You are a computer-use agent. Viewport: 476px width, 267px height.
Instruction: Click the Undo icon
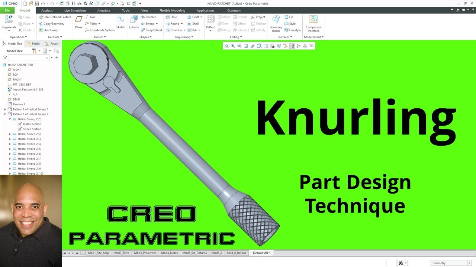pyautogui.click(x=44, y=3)
